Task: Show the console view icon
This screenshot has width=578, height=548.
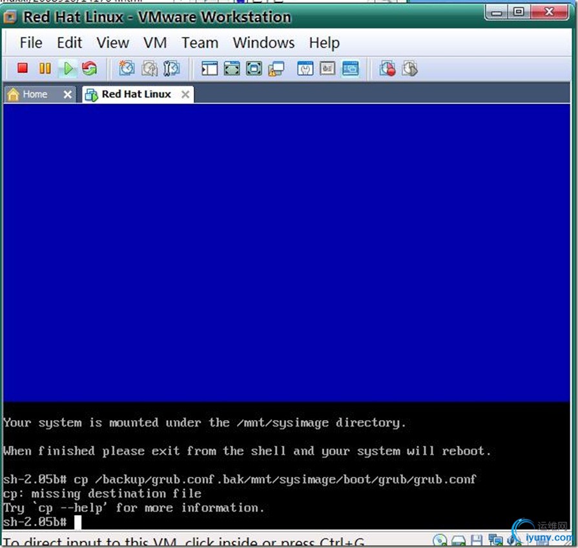Action: point(350,68)
